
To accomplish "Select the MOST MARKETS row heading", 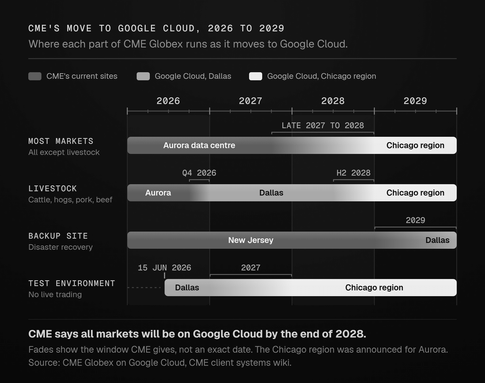I will coord(61,141).
